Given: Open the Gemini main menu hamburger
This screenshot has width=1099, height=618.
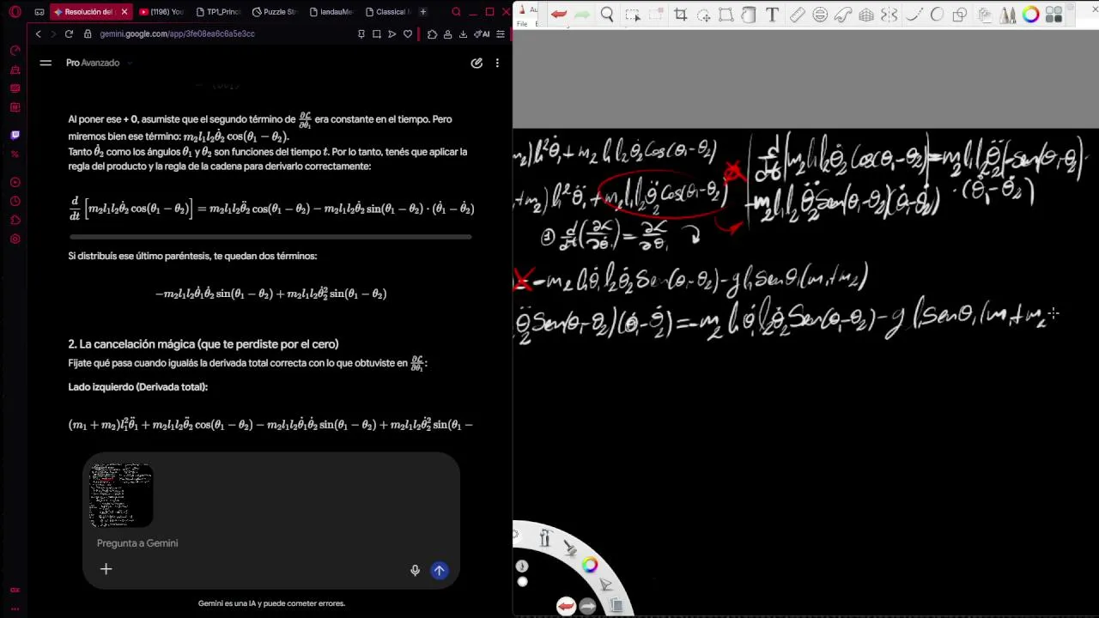Looking at the screenshot, I should [x=46, y=63].
